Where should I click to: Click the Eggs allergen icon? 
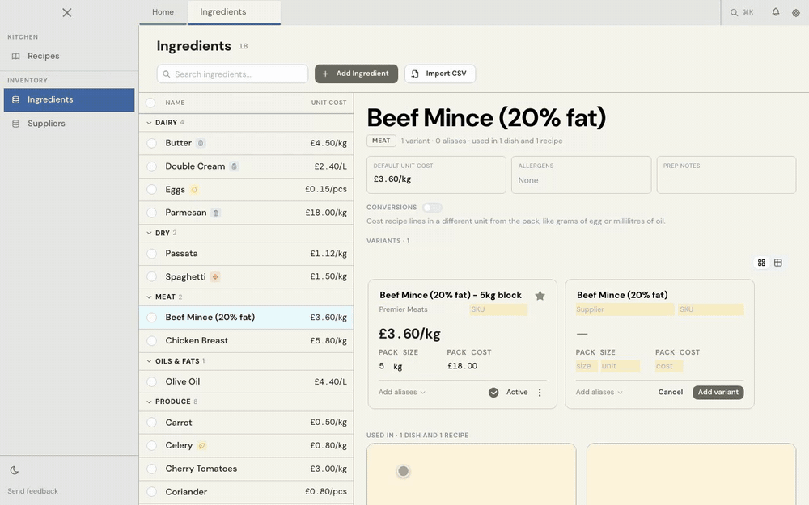pyautogui.click(x=194, y=190)
